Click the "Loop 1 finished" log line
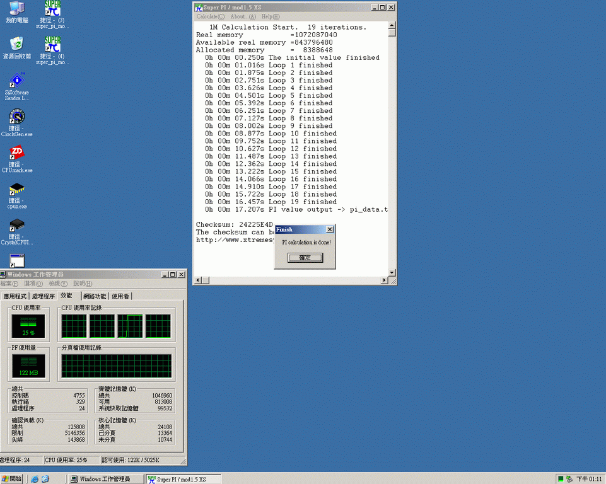 click(269, 66)
